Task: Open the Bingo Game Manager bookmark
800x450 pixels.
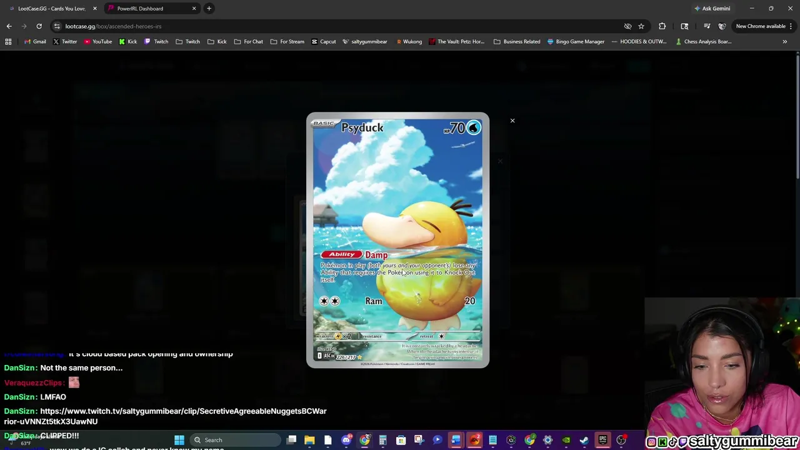Action: pos(576,42)
